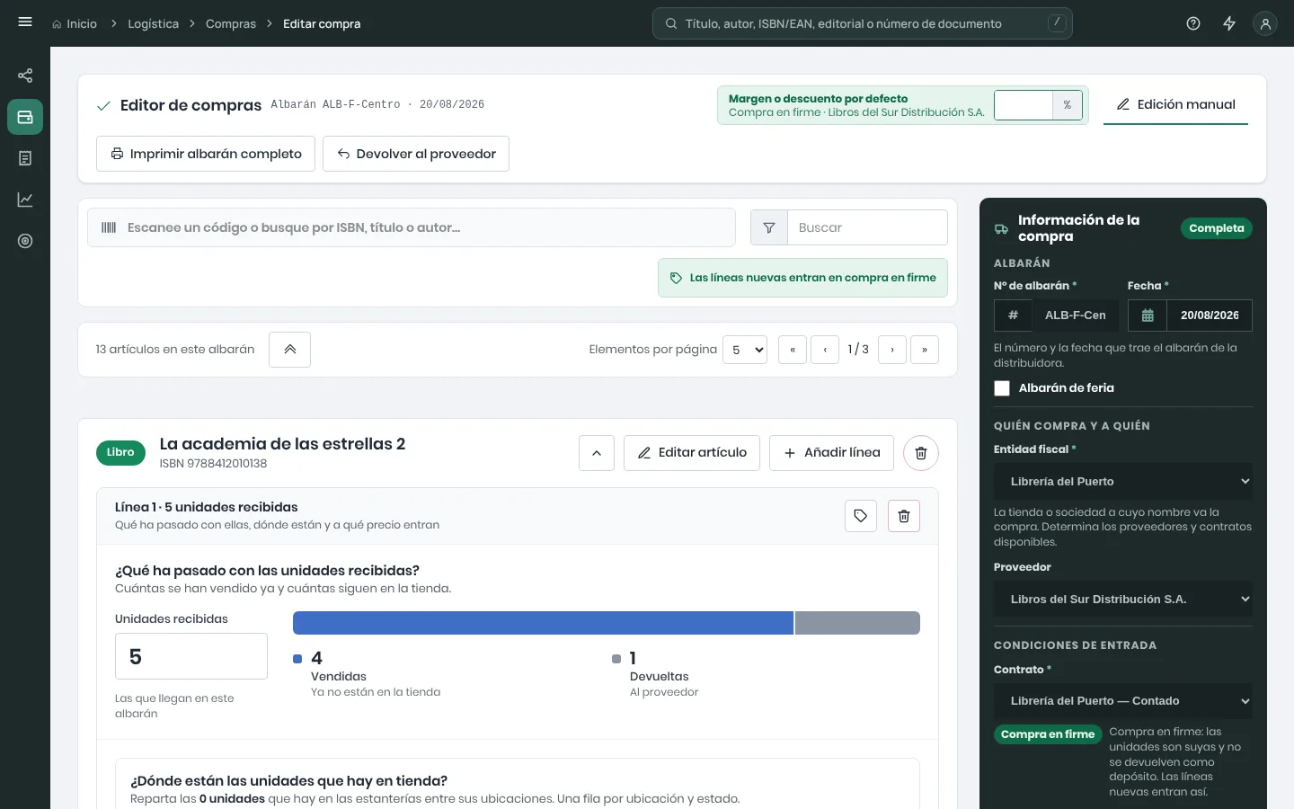
Task: Click the filter funnel icon
Action: pyautogui.click(x=769, y=227)
